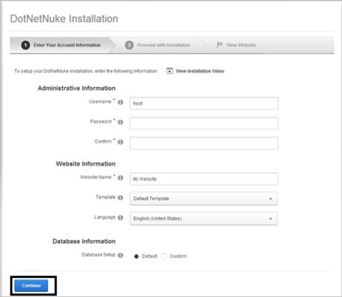342x297 pixels.
Task: Focus the Confirm password input field
Action: [x=204, y=143]
